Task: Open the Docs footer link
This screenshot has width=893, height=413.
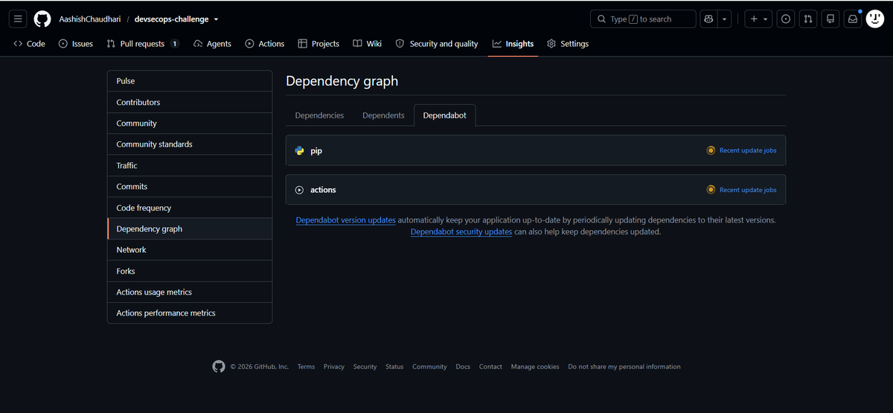Action: 463,367
